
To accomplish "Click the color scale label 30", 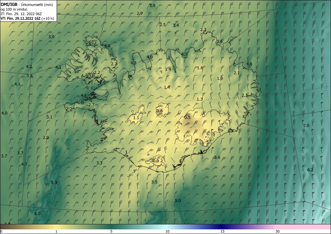I will [278, 231].
